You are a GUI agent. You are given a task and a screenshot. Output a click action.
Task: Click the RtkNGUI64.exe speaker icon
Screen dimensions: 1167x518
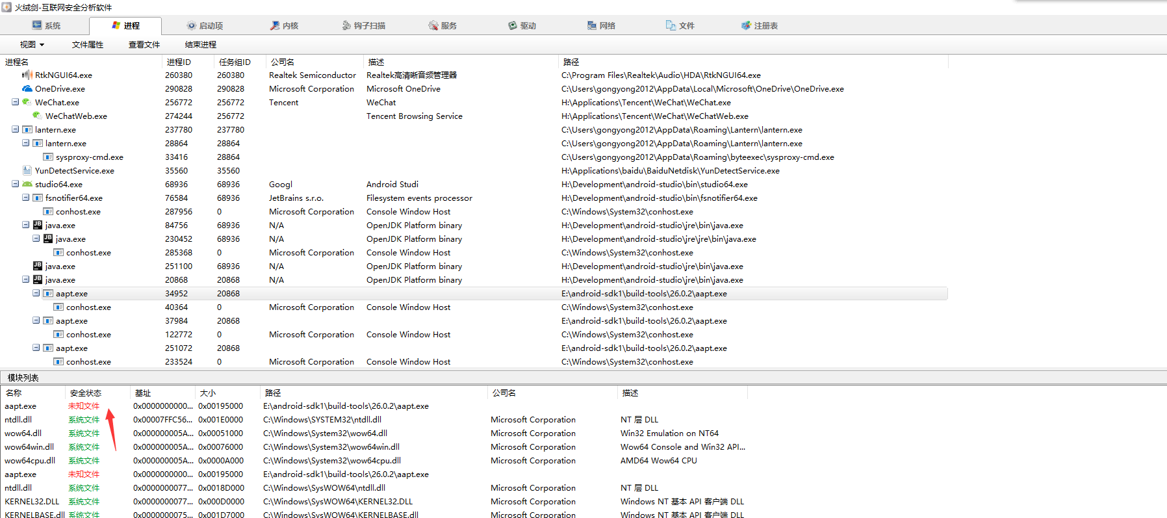(27, 75)
